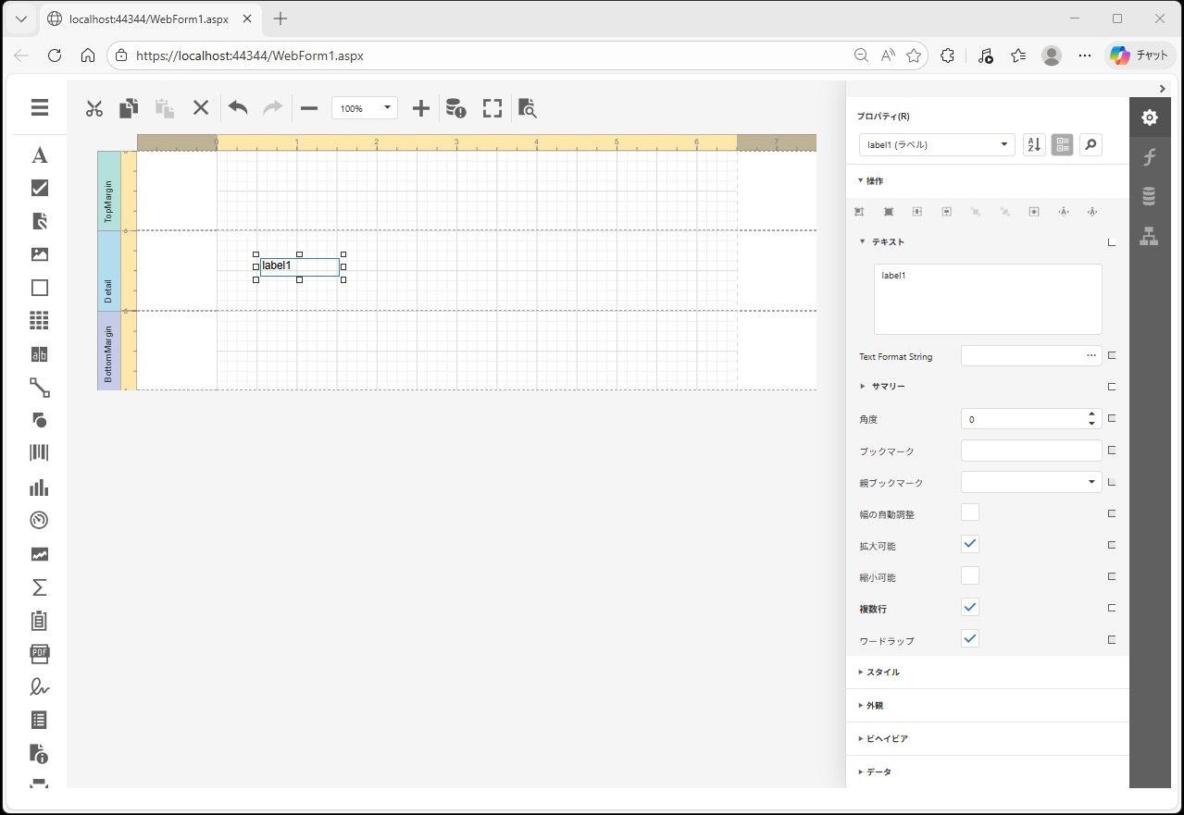The height and width of the screenshot is (815, 1184).
Task: Open the label1 (ラベル) element selector dropdown
Action: tap(937, 145)
